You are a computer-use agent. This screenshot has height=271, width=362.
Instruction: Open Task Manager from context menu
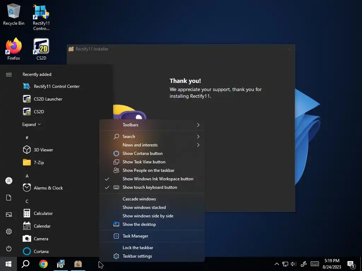(x=152, y=236)
